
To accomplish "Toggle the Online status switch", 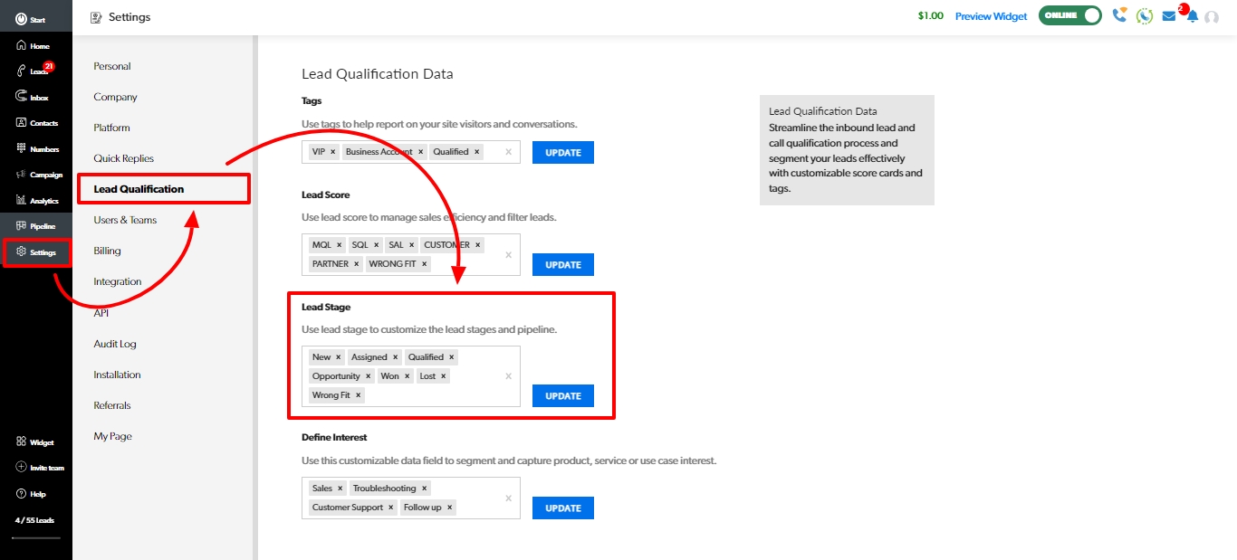I will (x=1069, y=16).
